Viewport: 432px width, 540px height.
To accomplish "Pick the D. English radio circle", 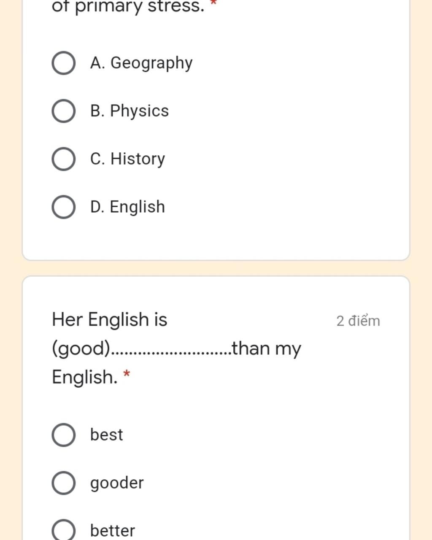I will pyautogui.click(x=64, y=207).
